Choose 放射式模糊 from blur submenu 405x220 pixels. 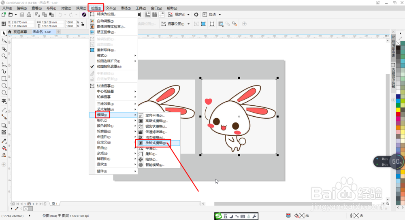(159, 143)
